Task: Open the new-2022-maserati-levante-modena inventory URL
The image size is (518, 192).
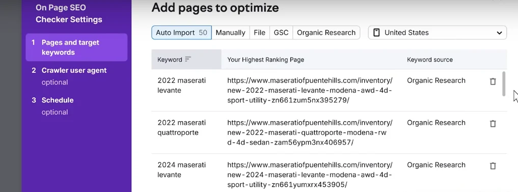Action: [310, 90]
